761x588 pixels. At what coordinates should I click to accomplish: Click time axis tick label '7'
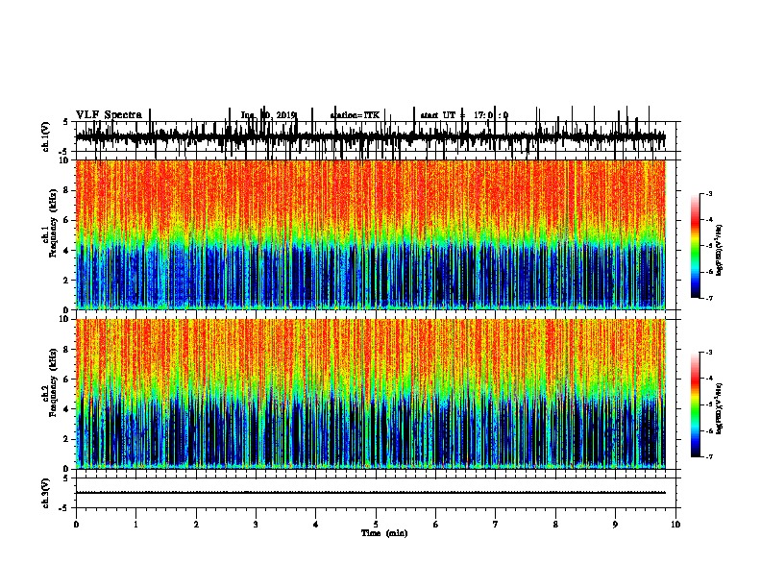496,525
